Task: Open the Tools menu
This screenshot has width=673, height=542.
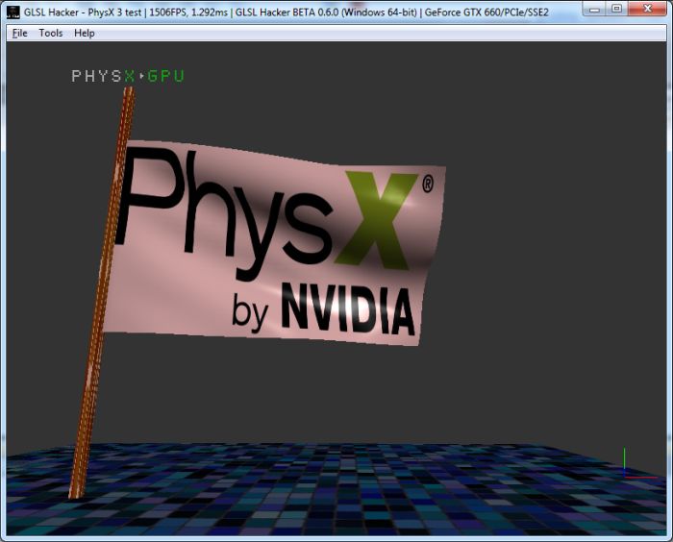Action: (x=51, y=33)
